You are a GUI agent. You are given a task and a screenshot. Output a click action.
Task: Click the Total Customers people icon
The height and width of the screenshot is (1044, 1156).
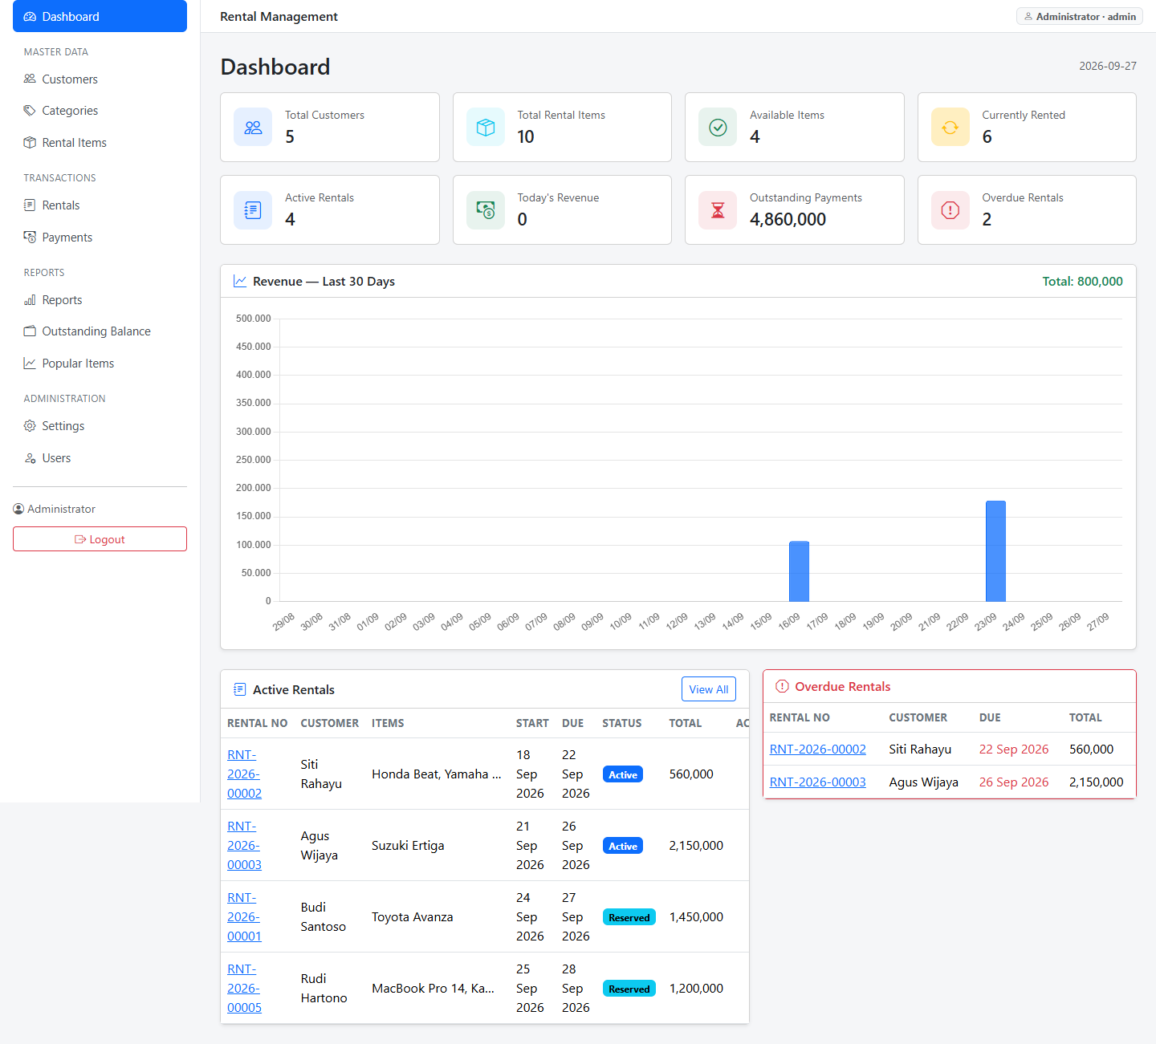pos(253,127)
